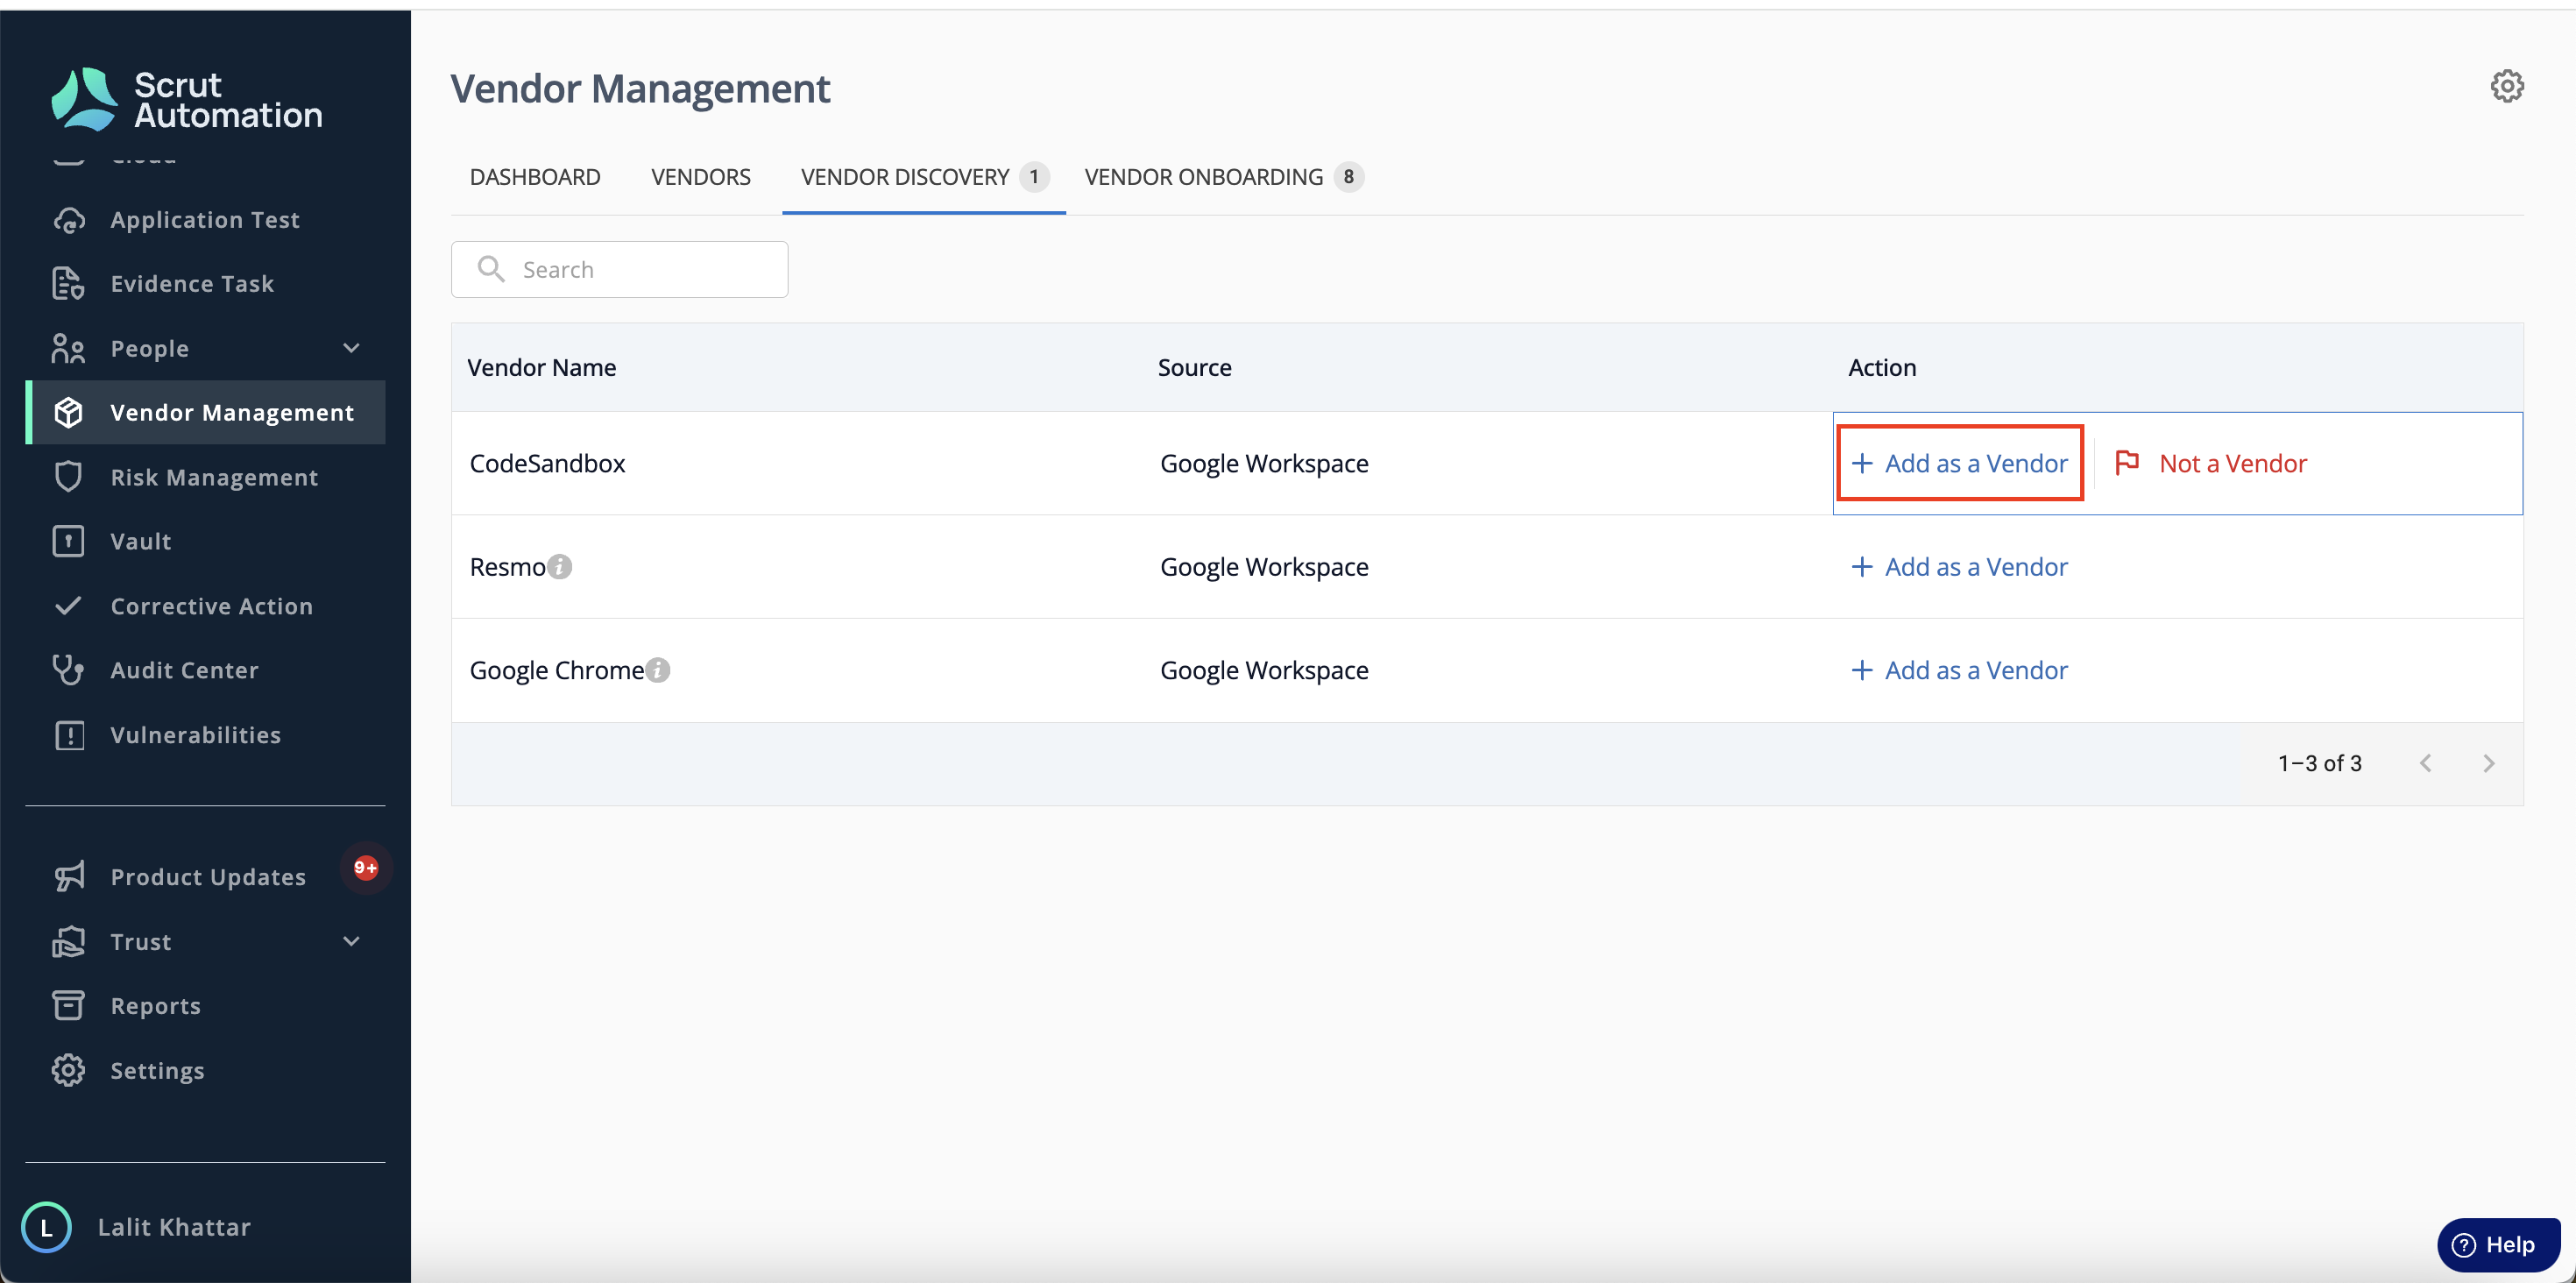Mark CodeSandbox as Not a Vendor
Screen dimensions: 2576x1283
coord(2211,463)
